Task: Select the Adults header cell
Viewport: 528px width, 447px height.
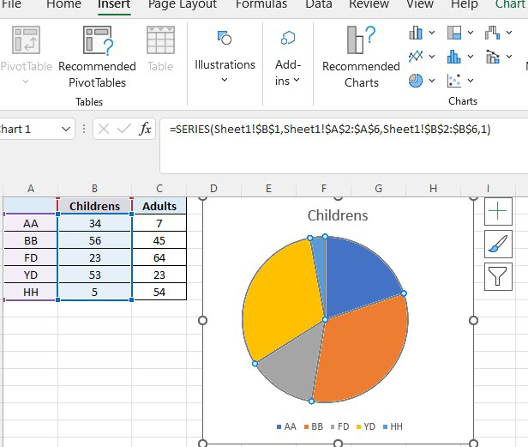Action: (x=159, y=206)
